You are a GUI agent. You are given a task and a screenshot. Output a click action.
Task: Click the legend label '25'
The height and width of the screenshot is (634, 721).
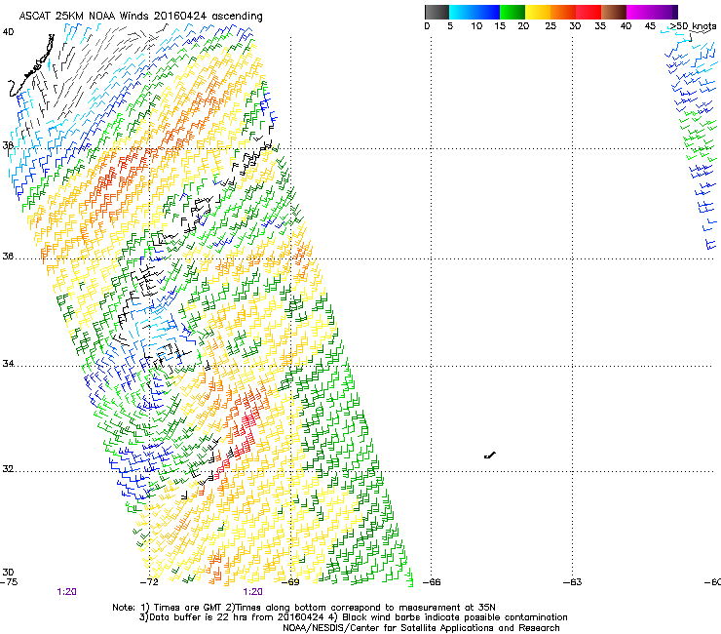550,25
